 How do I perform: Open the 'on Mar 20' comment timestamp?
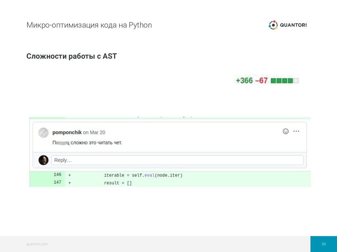(94, 133)
